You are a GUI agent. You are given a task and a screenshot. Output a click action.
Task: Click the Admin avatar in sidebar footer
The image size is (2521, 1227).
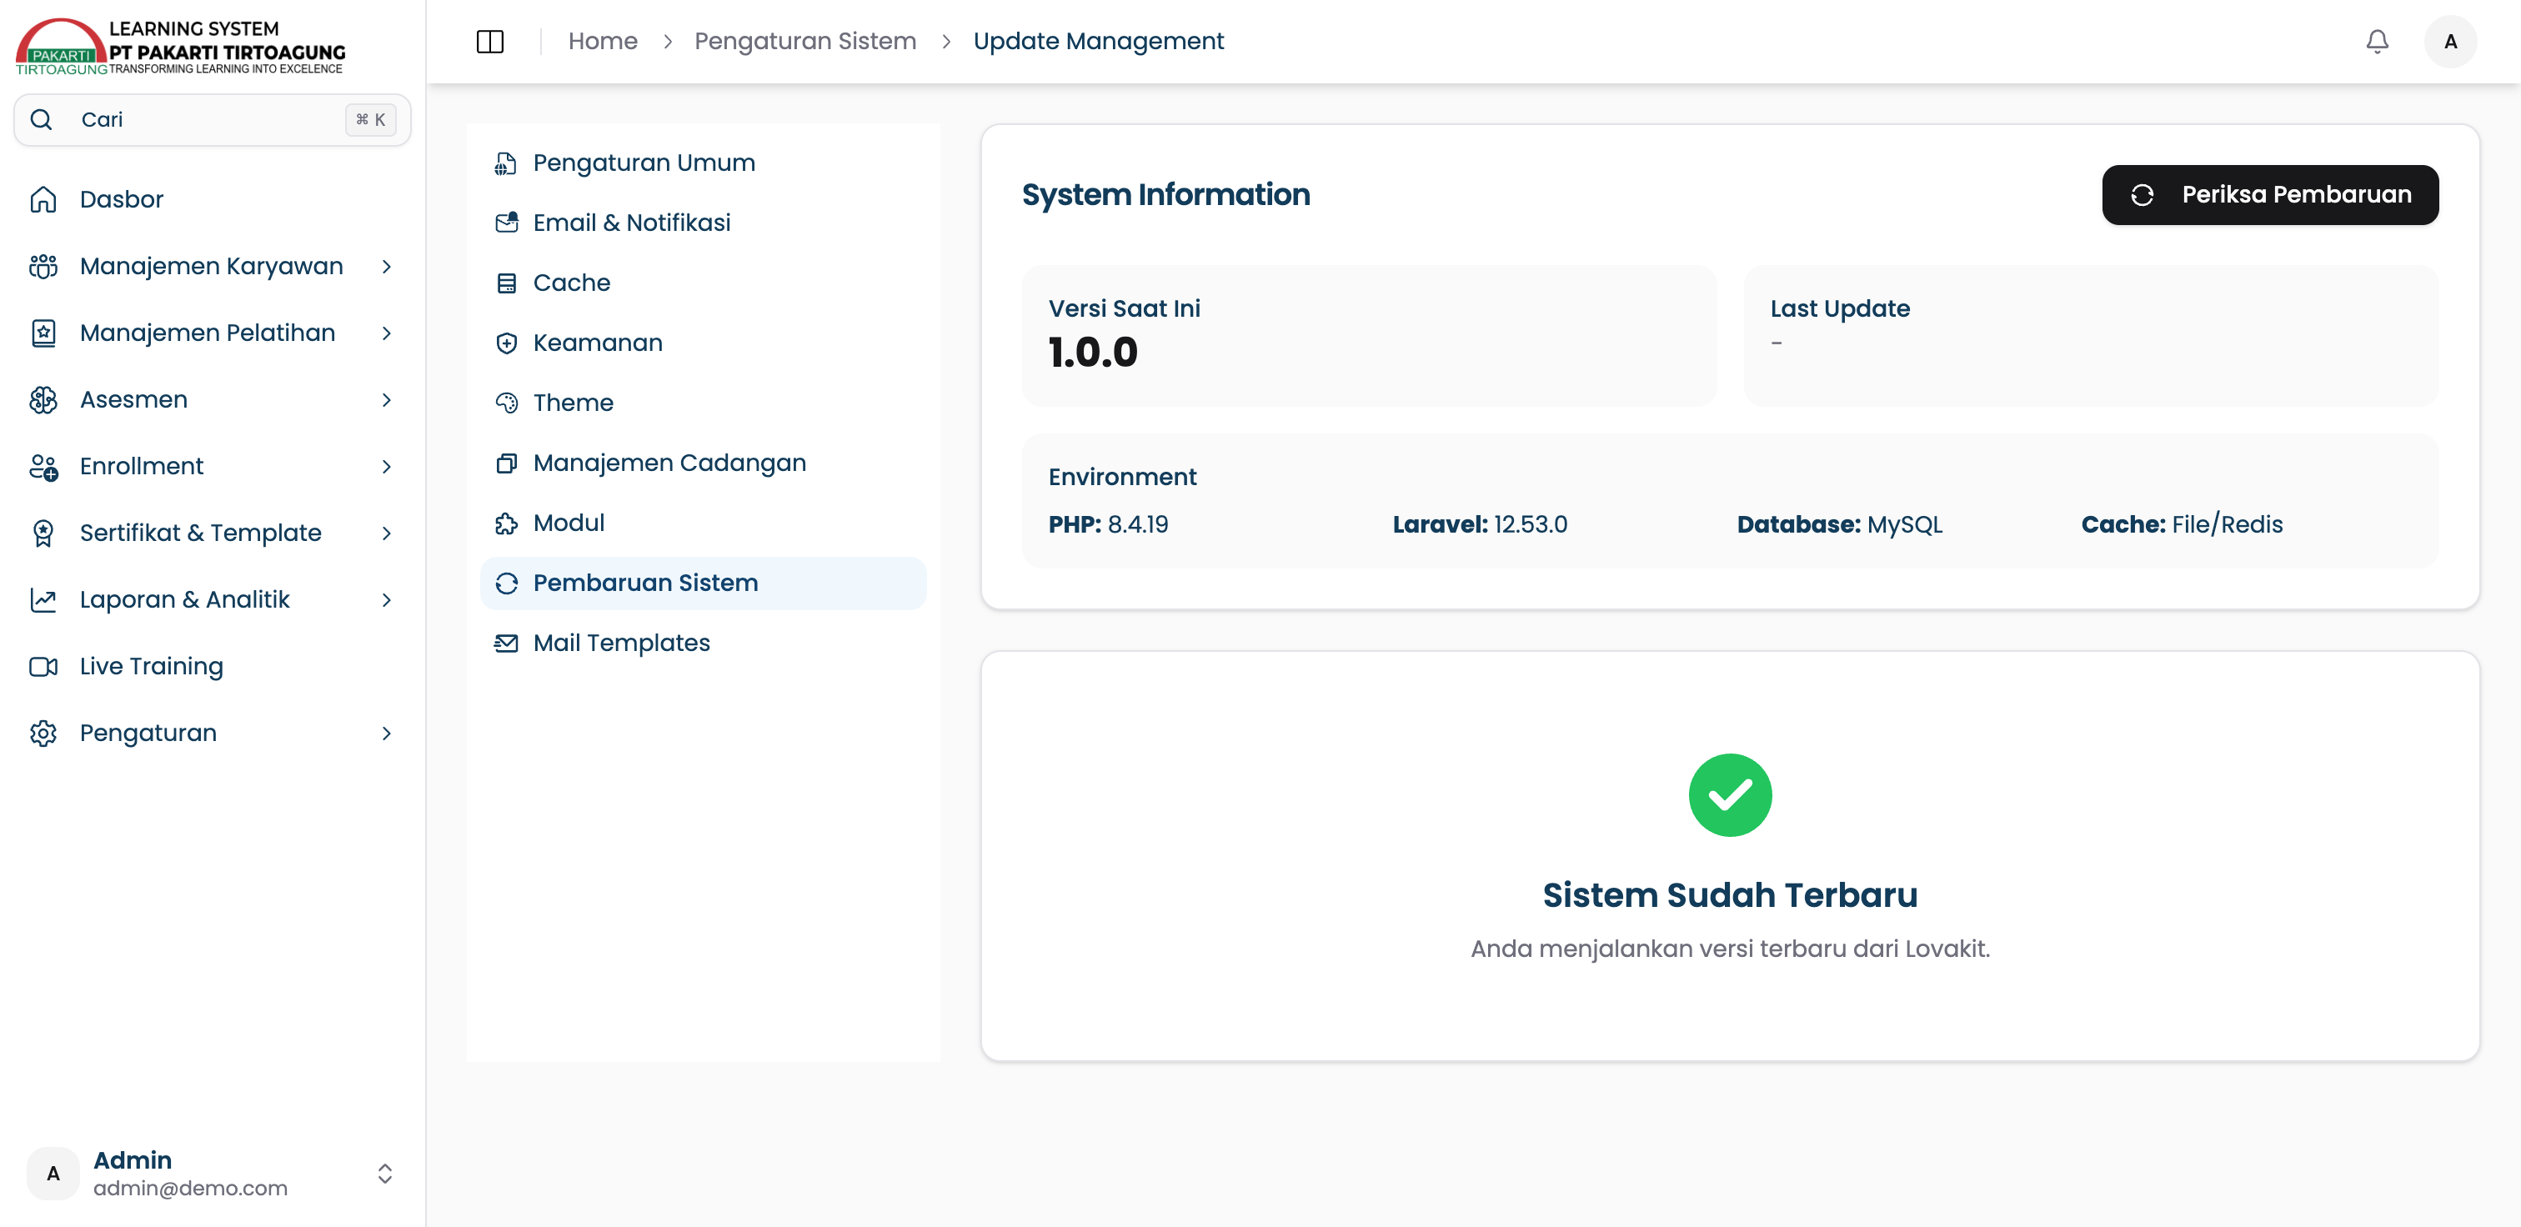[53, 1173]
